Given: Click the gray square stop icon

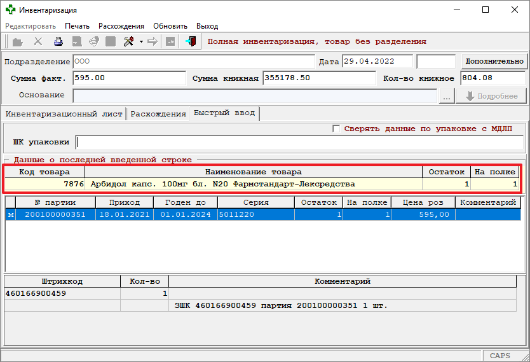Looking at the screenshot, I should click(111, 42).
